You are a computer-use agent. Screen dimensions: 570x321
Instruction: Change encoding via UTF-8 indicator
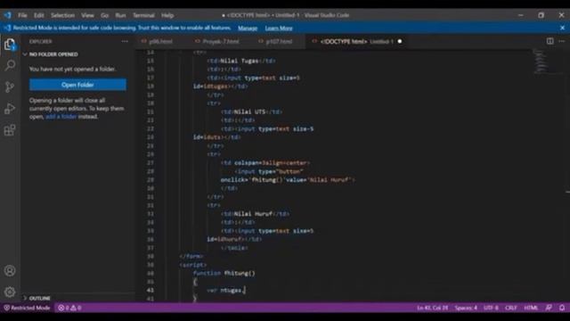491,308
